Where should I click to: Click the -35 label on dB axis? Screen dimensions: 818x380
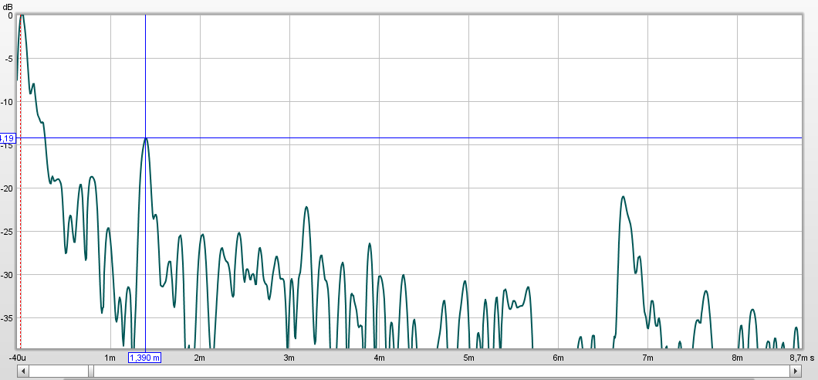point(7,318)
